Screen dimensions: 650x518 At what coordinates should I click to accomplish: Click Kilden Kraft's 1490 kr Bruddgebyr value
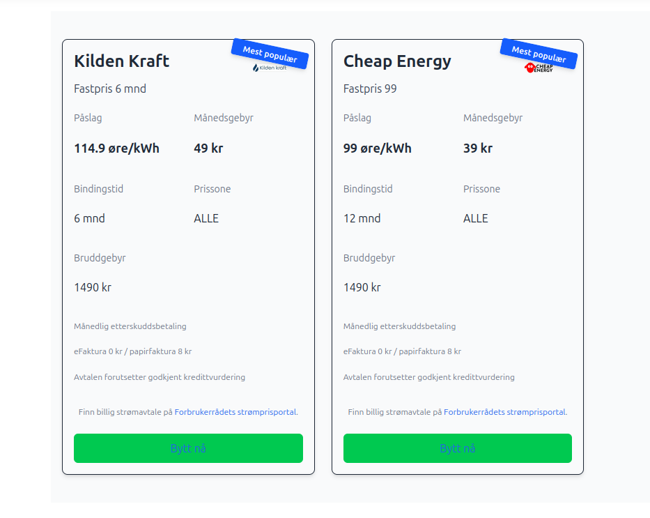click(x=93, y=287)
